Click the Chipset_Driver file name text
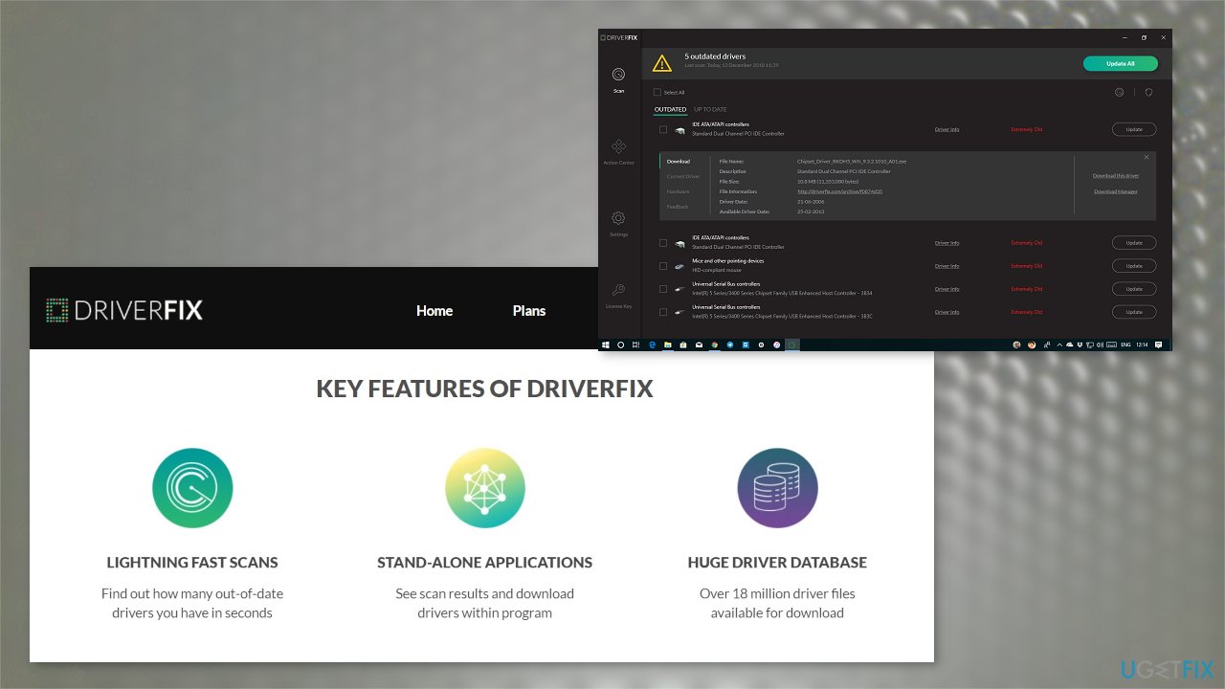 tap(852, 162)
